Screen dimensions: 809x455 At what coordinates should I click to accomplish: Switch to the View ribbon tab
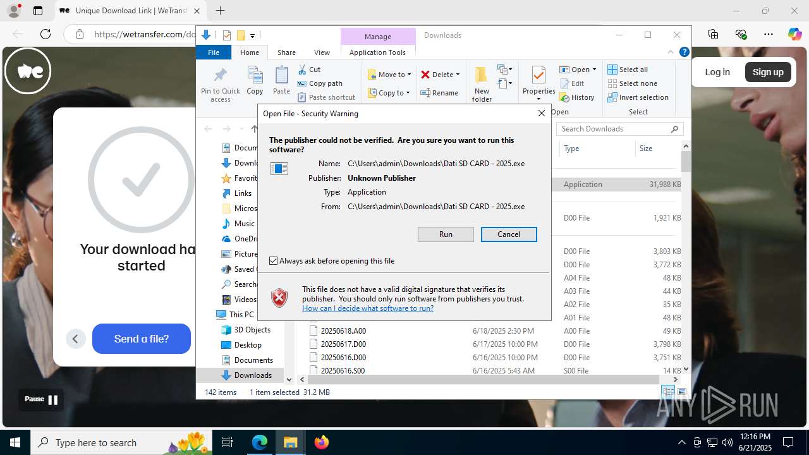322,52
